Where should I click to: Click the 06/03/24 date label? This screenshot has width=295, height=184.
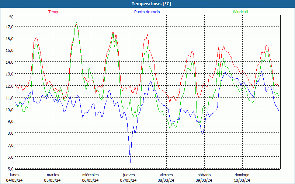click(x=90, y=180)
